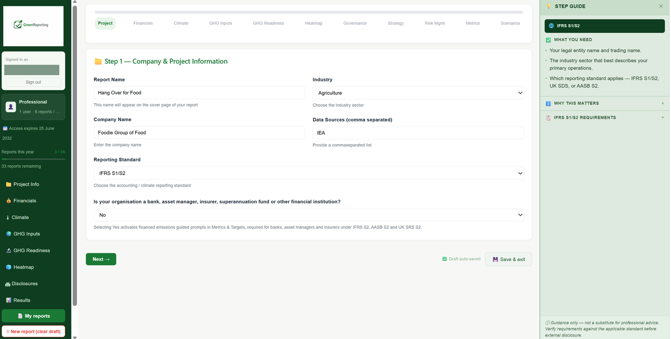Image resolution: width=671 pixels, height=339 pixels.
Task: Click the What You Need green checkmark
Action: tap(548, 40)
